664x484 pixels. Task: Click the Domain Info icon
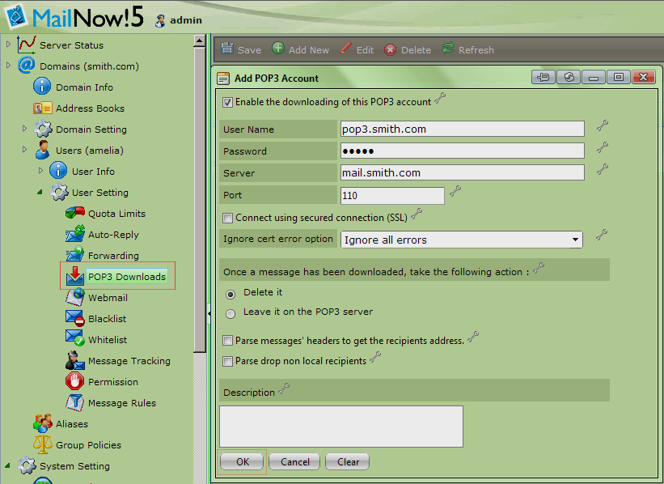[x=42, y=86]
